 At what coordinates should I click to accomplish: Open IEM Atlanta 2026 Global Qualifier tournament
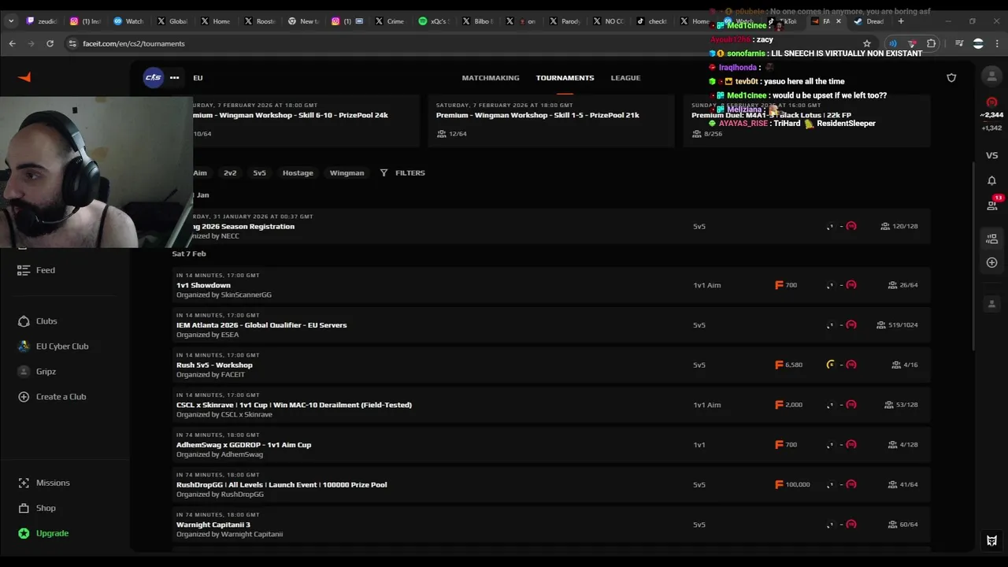(x=551, y=324)
